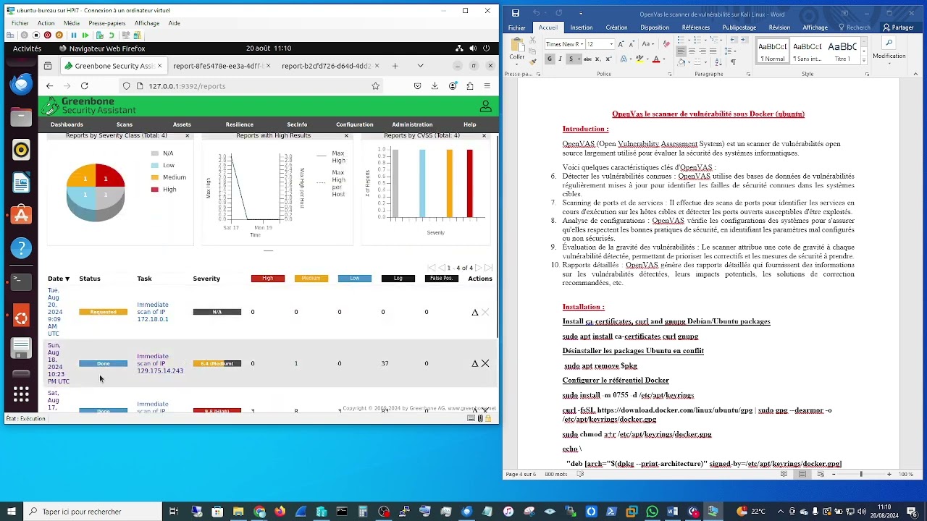Open the Greenbone user account icon

[x=486, y=106]
